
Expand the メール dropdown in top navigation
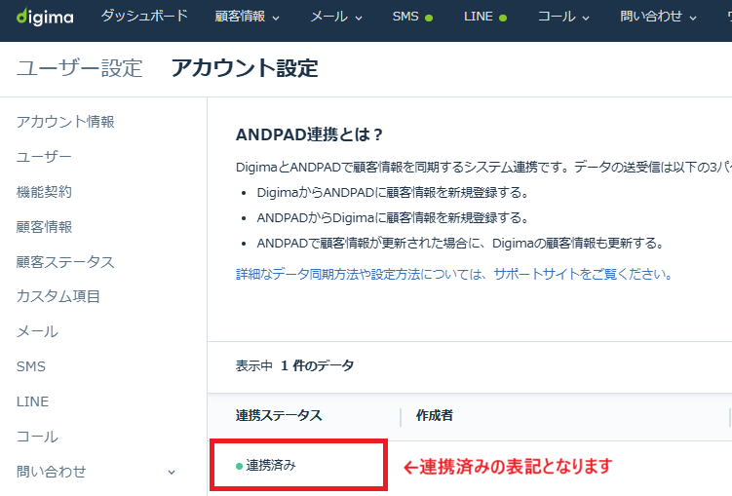pyautogui.click(x=336, y=17)
